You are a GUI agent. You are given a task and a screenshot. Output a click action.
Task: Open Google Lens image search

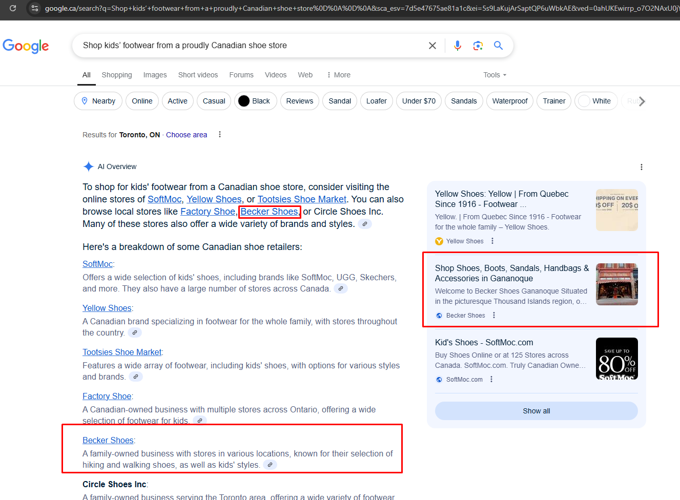point(478,46)
